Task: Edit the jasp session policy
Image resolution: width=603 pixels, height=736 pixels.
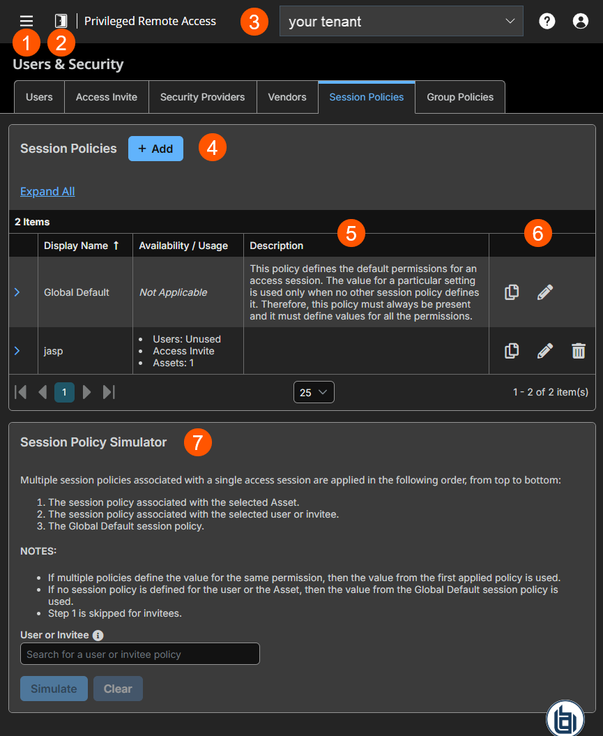Action: pyautogui.click(x=544, y=350)
